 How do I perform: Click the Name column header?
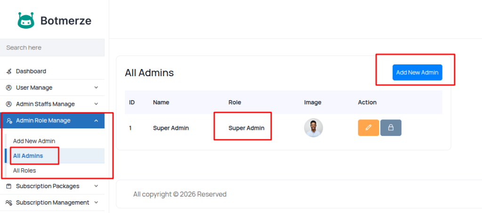[x=161, y=103]
